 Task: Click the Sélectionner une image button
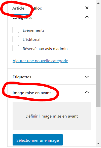point(38,140)
